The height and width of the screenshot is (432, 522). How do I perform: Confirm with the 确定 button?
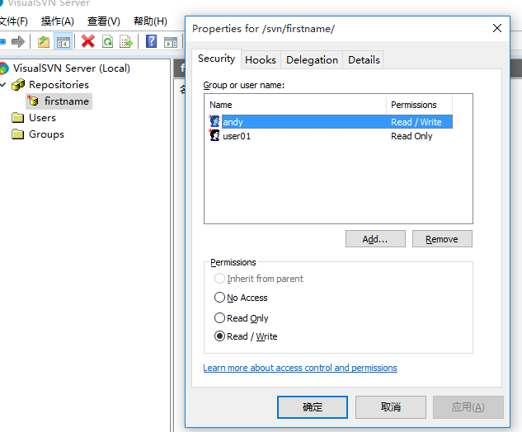click(x=313, y=407)
